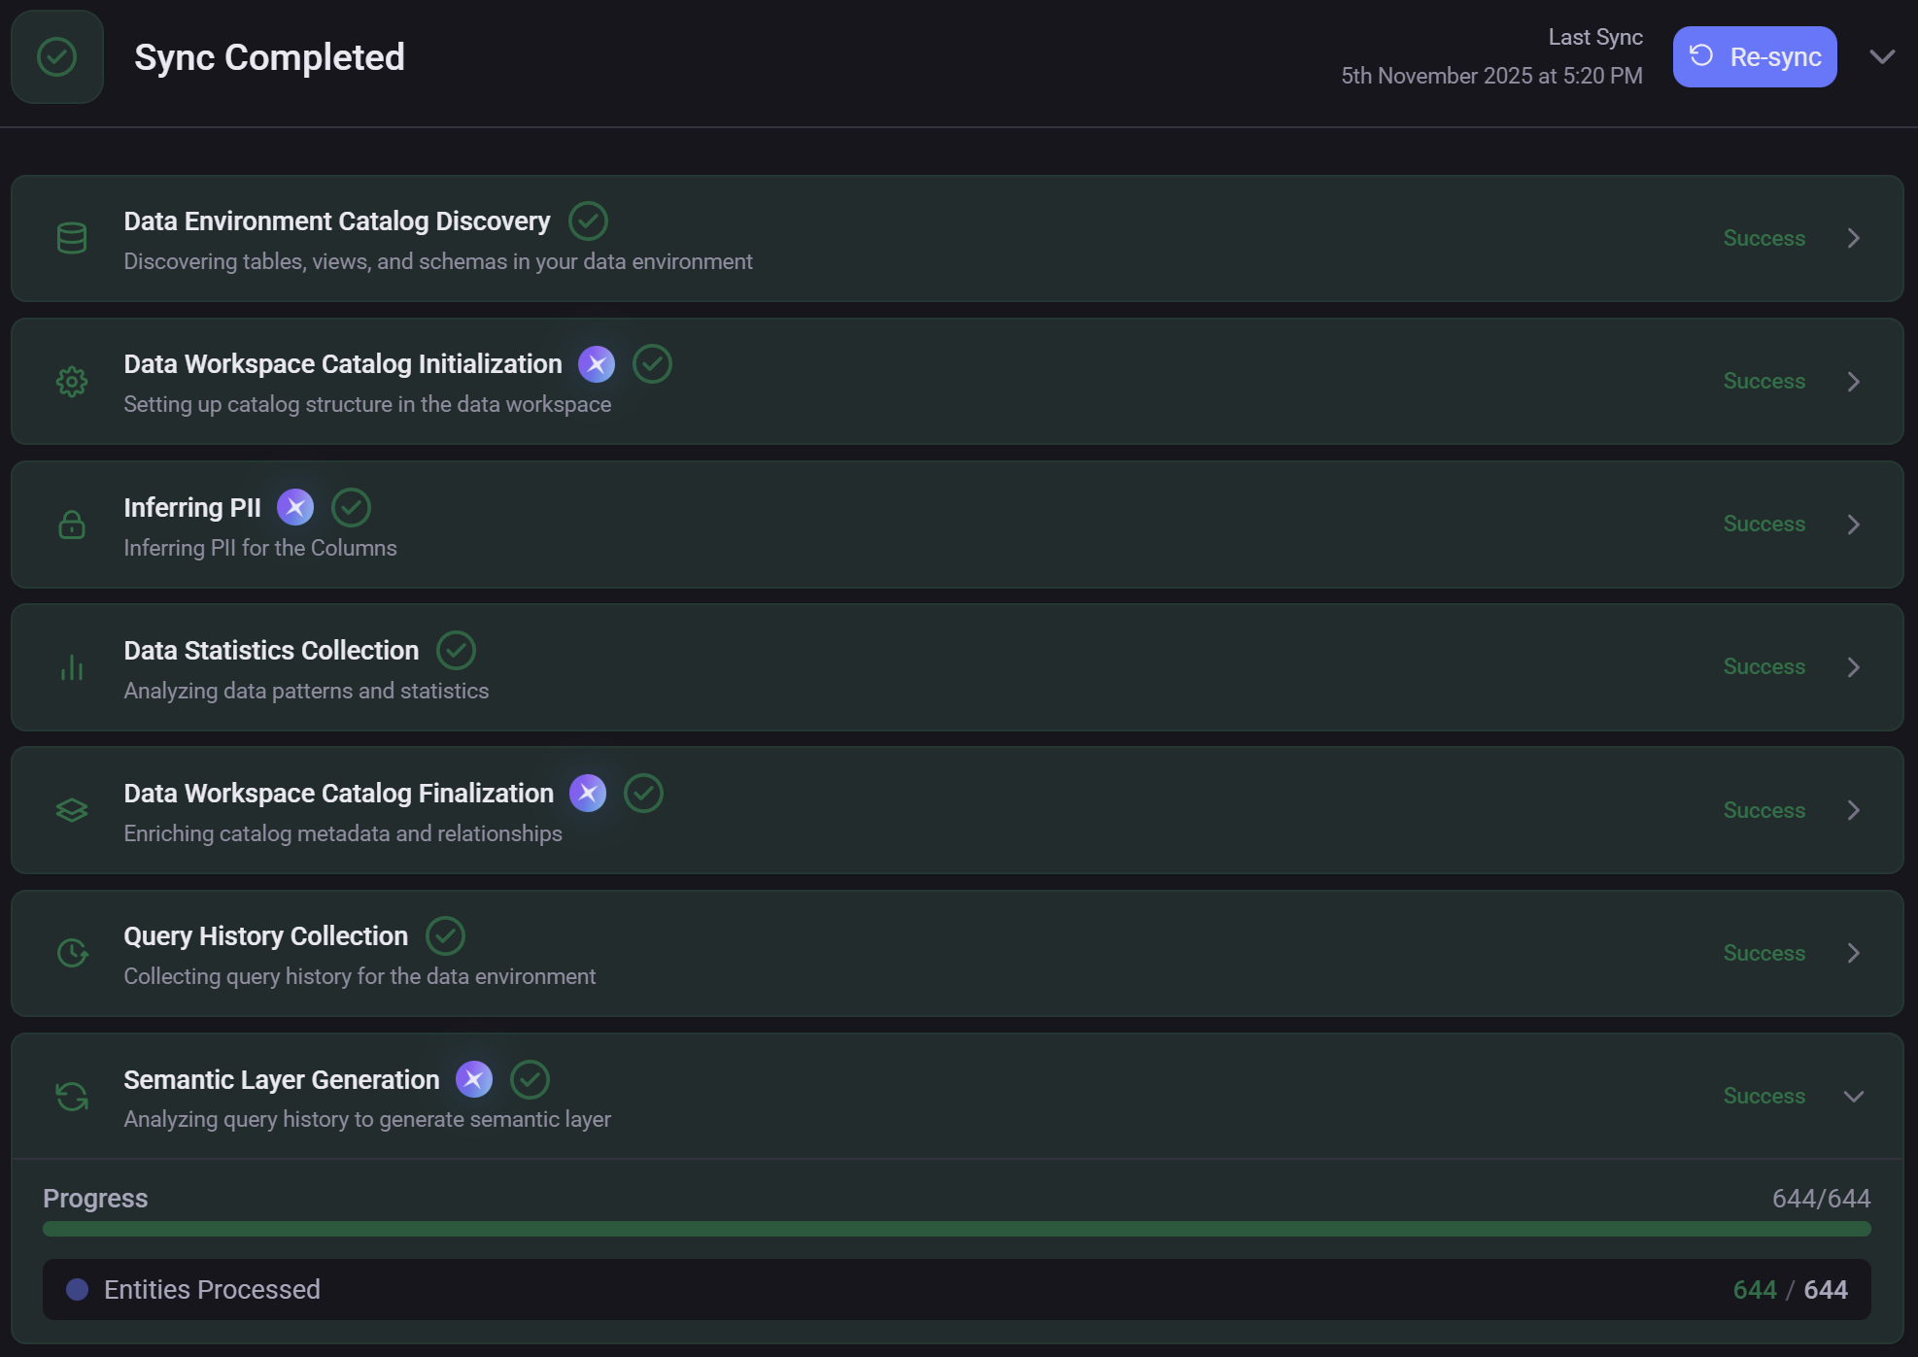Click the purple AI badge on Inferring PII
The width and height of the screenshot is (1918, 1357).
click(295, 506)
